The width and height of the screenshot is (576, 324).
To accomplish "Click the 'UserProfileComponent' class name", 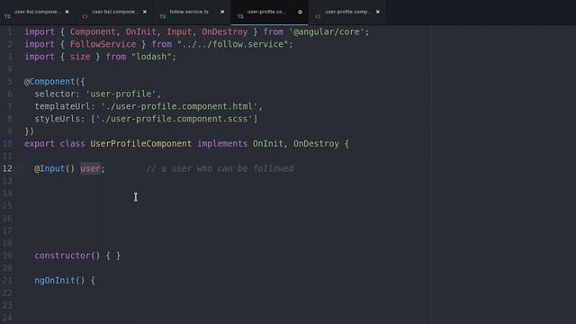I will pos(141,144).
